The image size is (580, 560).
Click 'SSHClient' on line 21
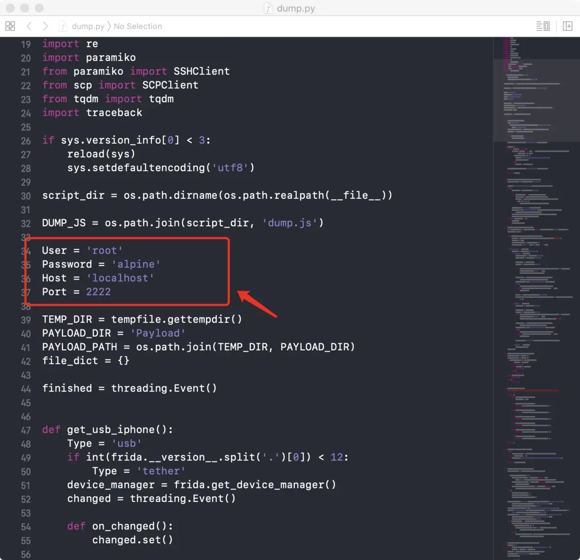[x=202, y=71]
